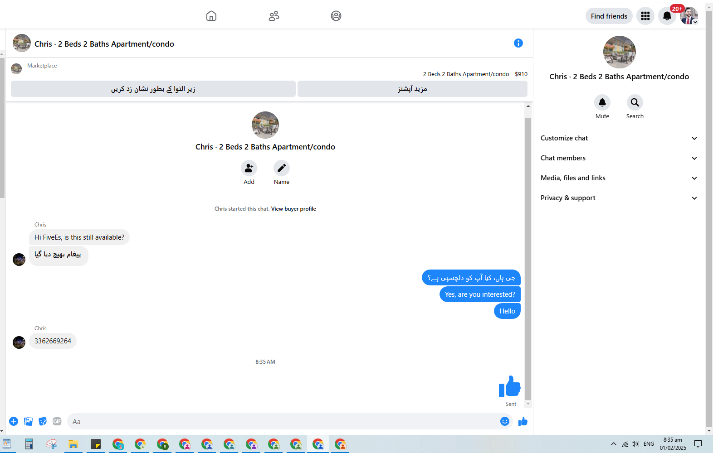The width and height of the screenshot is (713, 453).
Task: Choose a GIF icon
Action: point(57,421)
